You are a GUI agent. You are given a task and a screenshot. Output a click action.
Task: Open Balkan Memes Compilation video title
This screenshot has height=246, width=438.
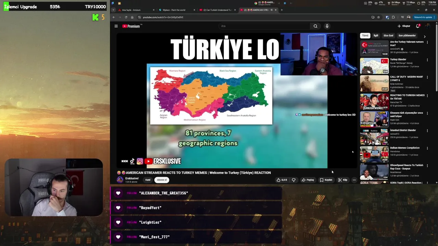tap(405, 148)
